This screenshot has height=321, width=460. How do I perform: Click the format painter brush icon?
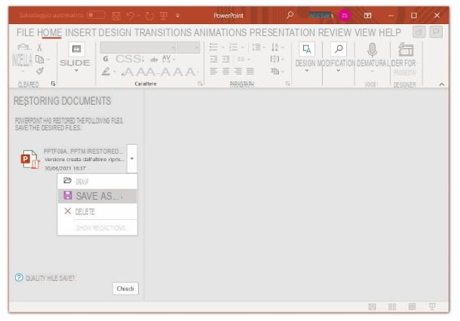click(x=40, y=71)
